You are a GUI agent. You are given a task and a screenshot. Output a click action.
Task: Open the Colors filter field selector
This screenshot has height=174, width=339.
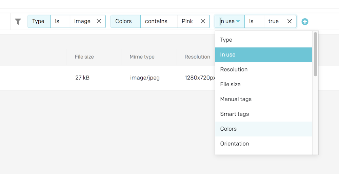125,21
